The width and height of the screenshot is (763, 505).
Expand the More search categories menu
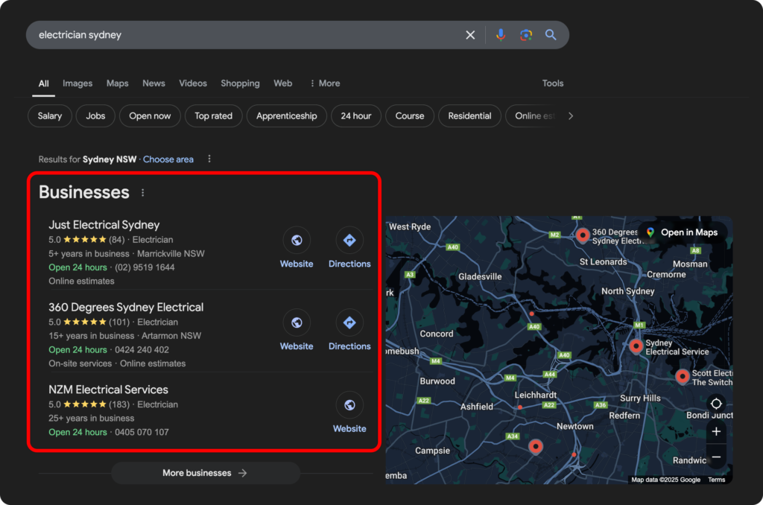coord(325,83)
